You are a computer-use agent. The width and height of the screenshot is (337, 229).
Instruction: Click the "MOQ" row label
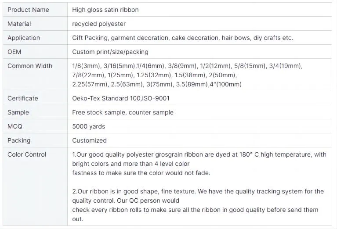click(15, 126)
